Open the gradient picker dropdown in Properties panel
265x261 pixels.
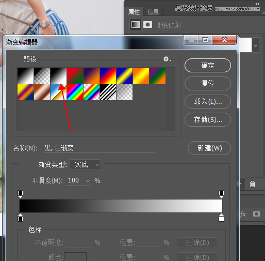[255, 45]
